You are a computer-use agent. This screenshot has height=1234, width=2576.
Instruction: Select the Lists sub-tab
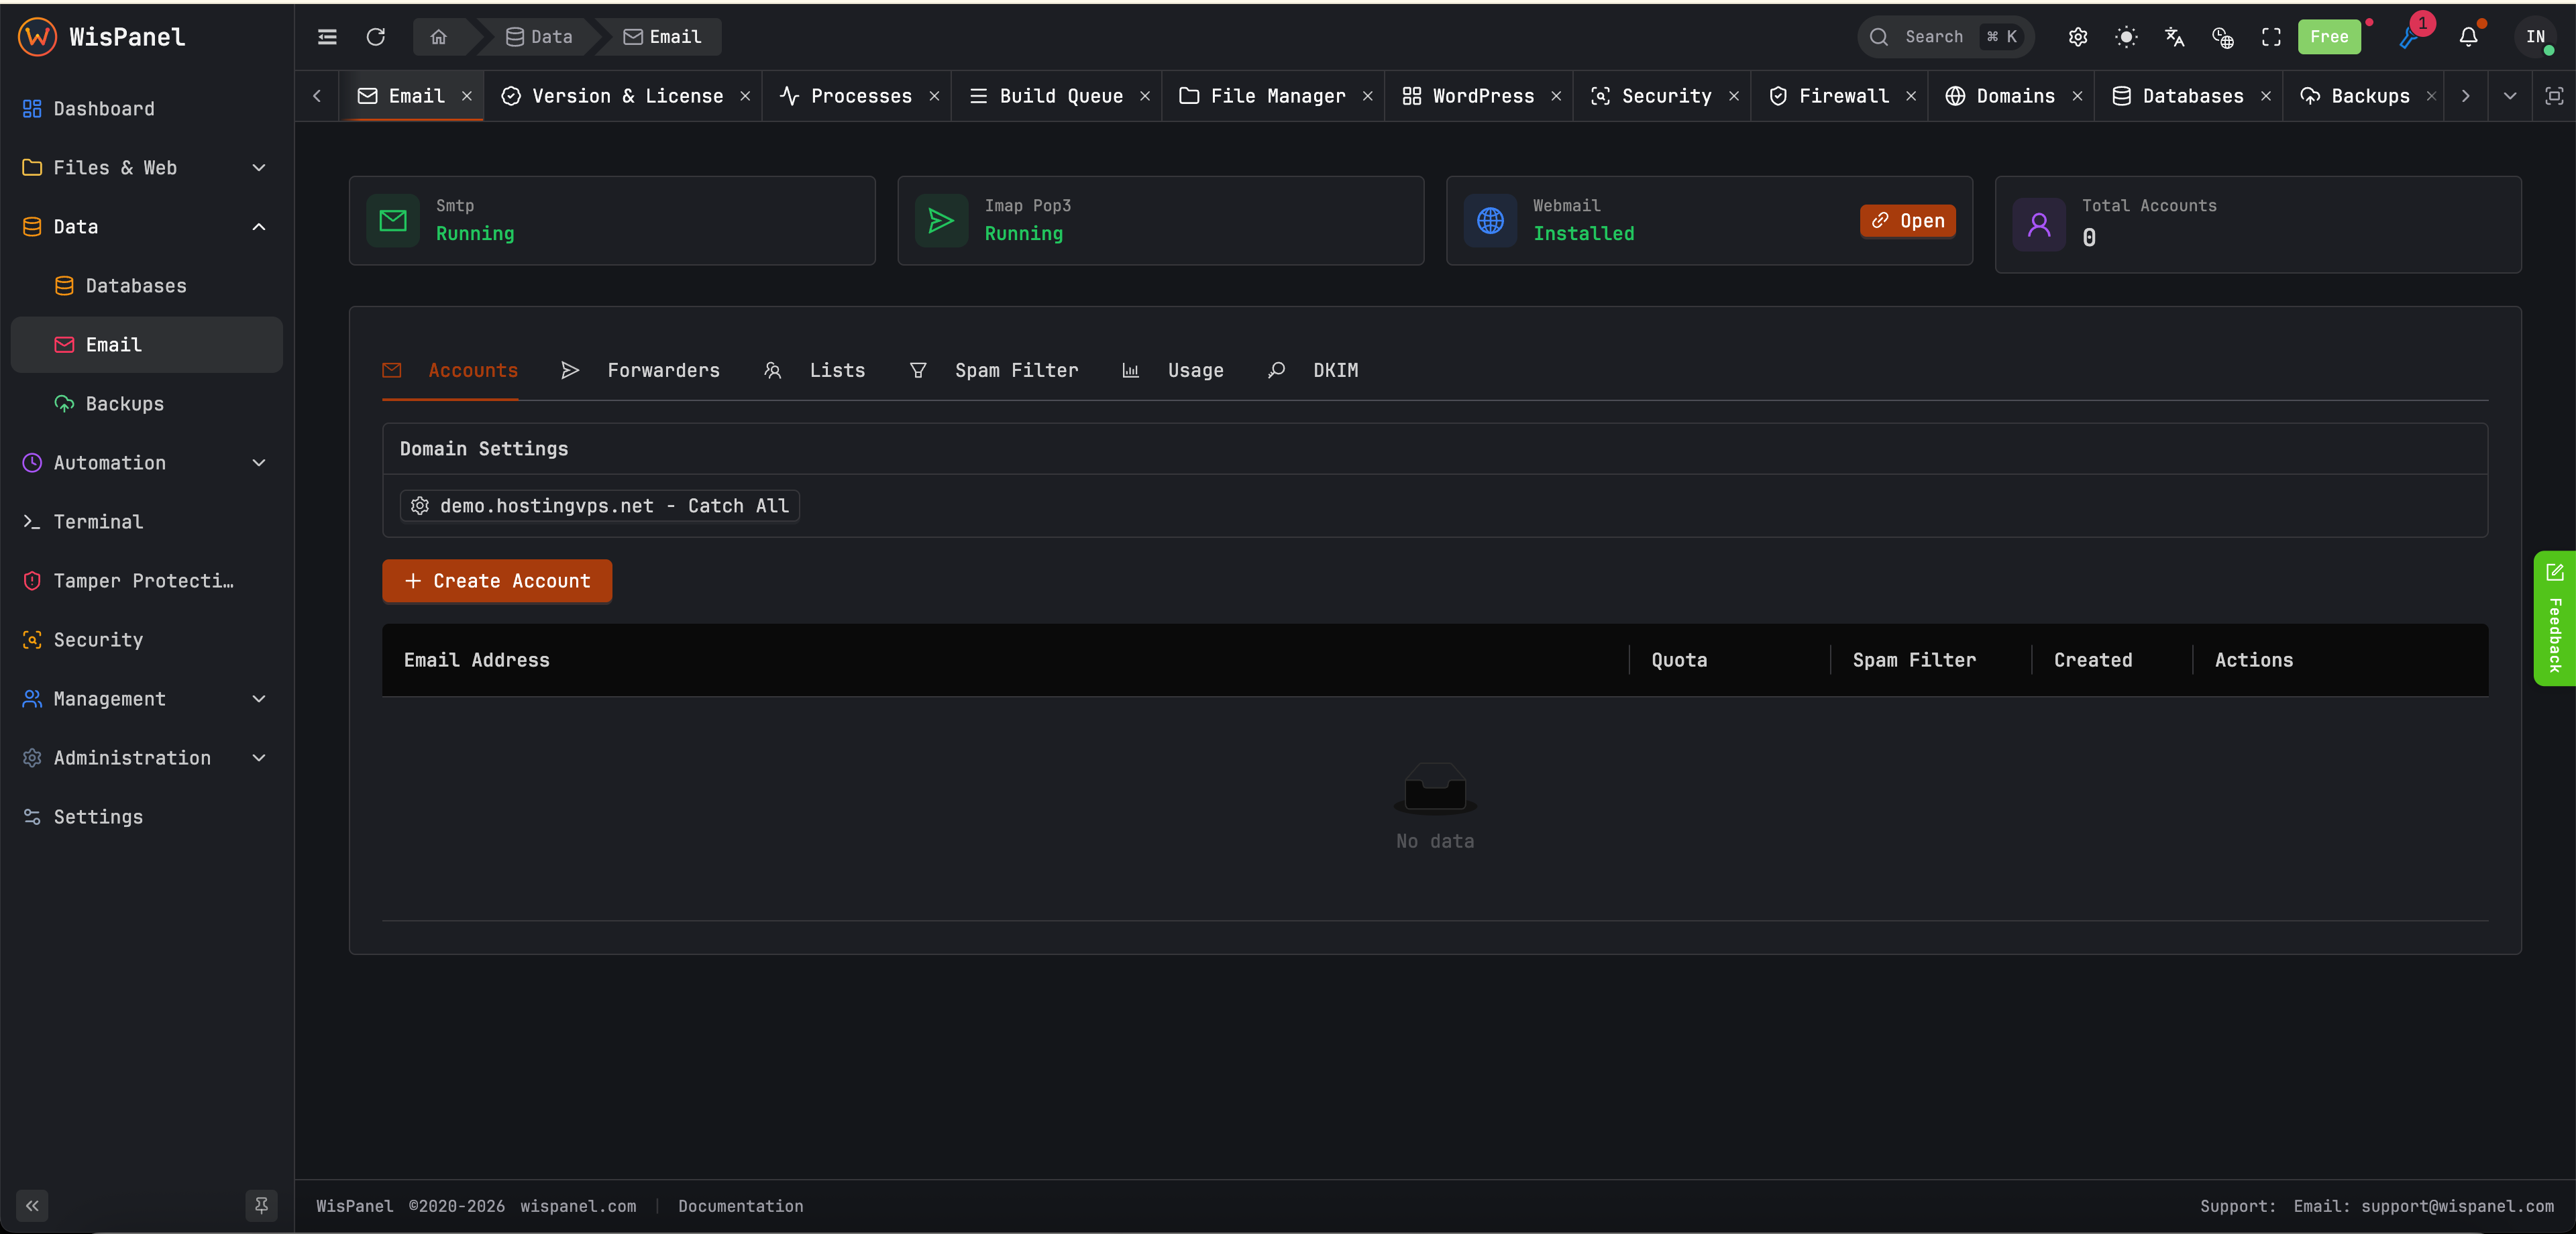point(815,370)
